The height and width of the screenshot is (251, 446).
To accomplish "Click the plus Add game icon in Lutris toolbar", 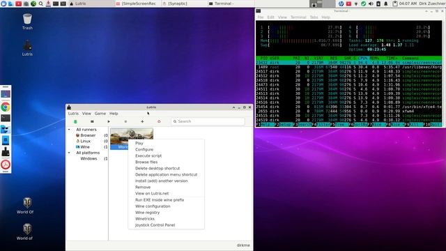I will pos(142,121).
